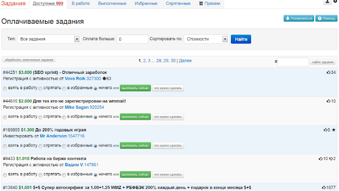Image resolution: width=339 pixels, height=191 pixels.
Task: Go to page 30 in pagination
Action: coord(173,61)
